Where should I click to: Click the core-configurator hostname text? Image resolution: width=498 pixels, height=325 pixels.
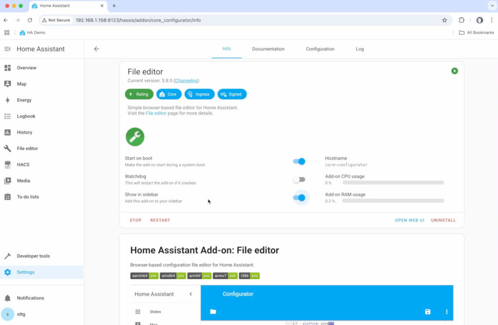tap(346, 165)
